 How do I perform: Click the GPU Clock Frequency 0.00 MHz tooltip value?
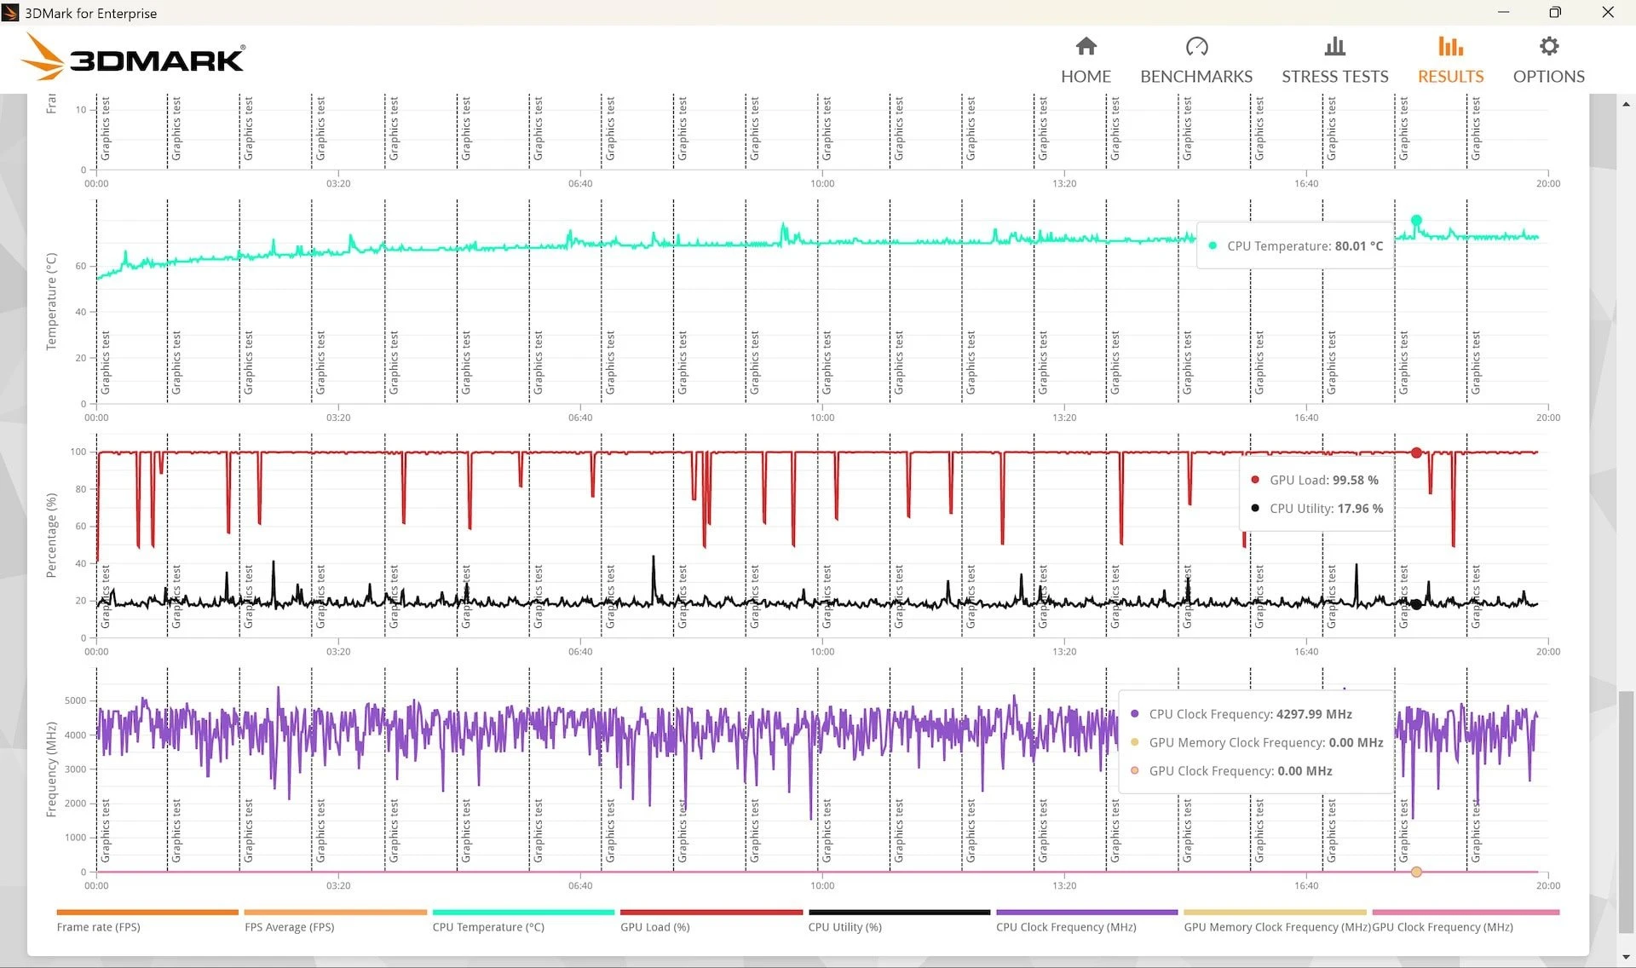coord(1305,770)
